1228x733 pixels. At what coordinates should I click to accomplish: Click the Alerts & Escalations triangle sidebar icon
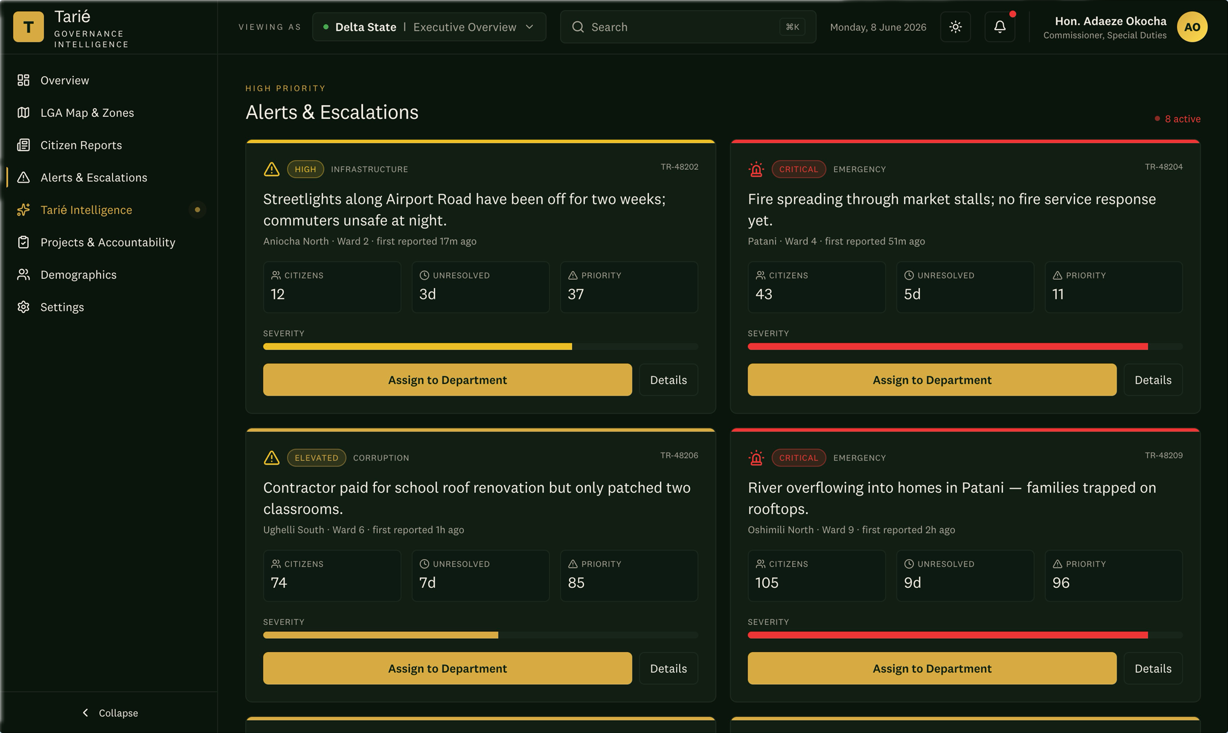23,177
